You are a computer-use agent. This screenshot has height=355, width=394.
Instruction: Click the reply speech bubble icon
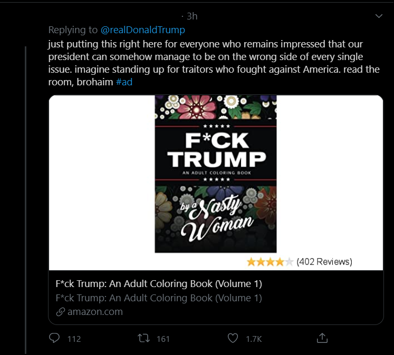pyautogui.click(x=54, y=338)
